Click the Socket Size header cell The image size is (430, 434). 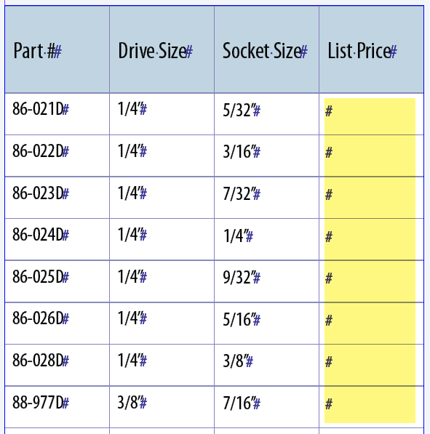pyautogui.click(x=266, y=49)
